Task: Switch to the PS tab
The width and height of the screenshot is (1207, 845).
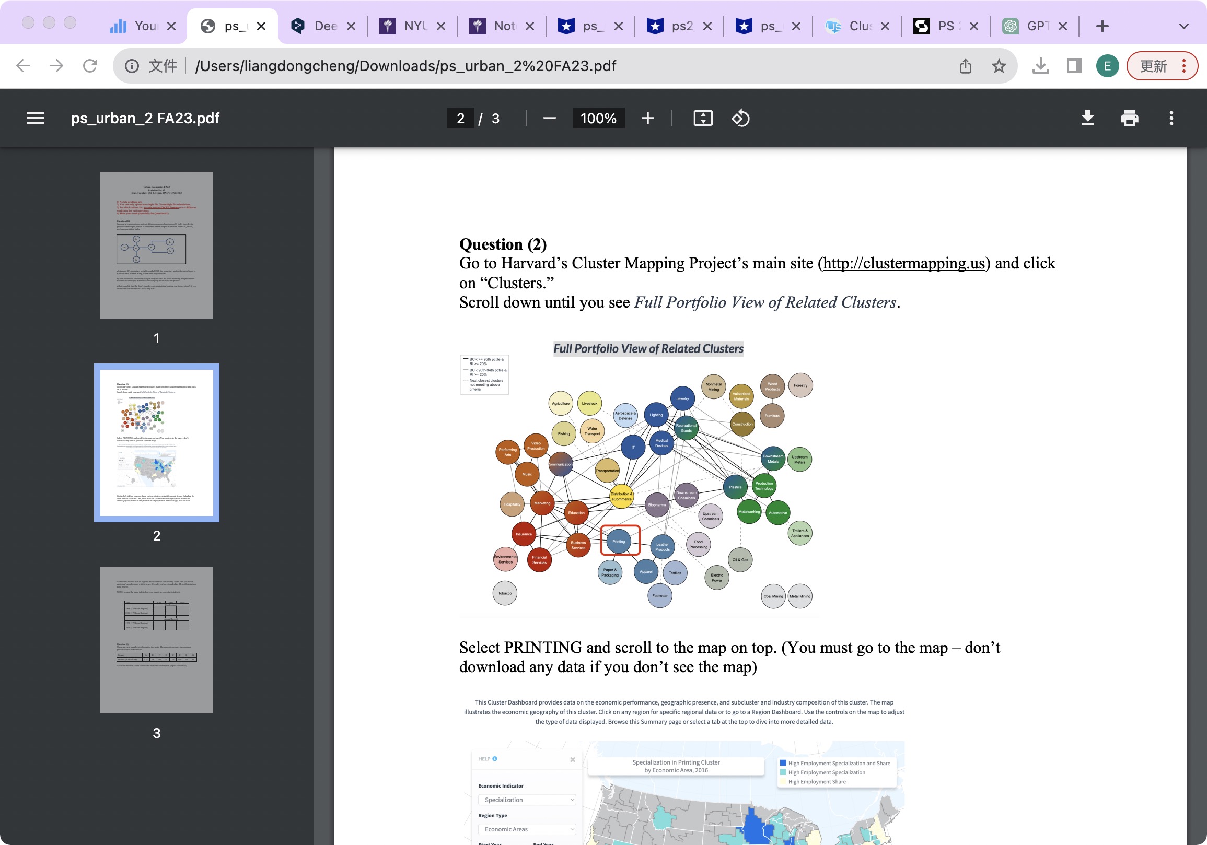Action: tap(945, 26)
